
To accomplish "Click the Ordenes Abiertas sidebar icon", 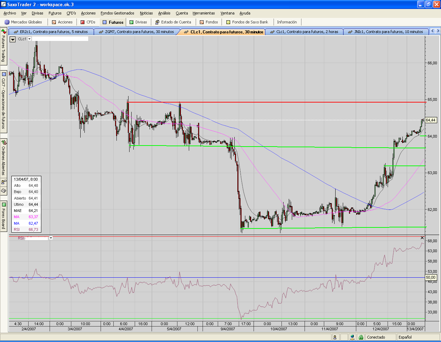I will tap(4, 142).
